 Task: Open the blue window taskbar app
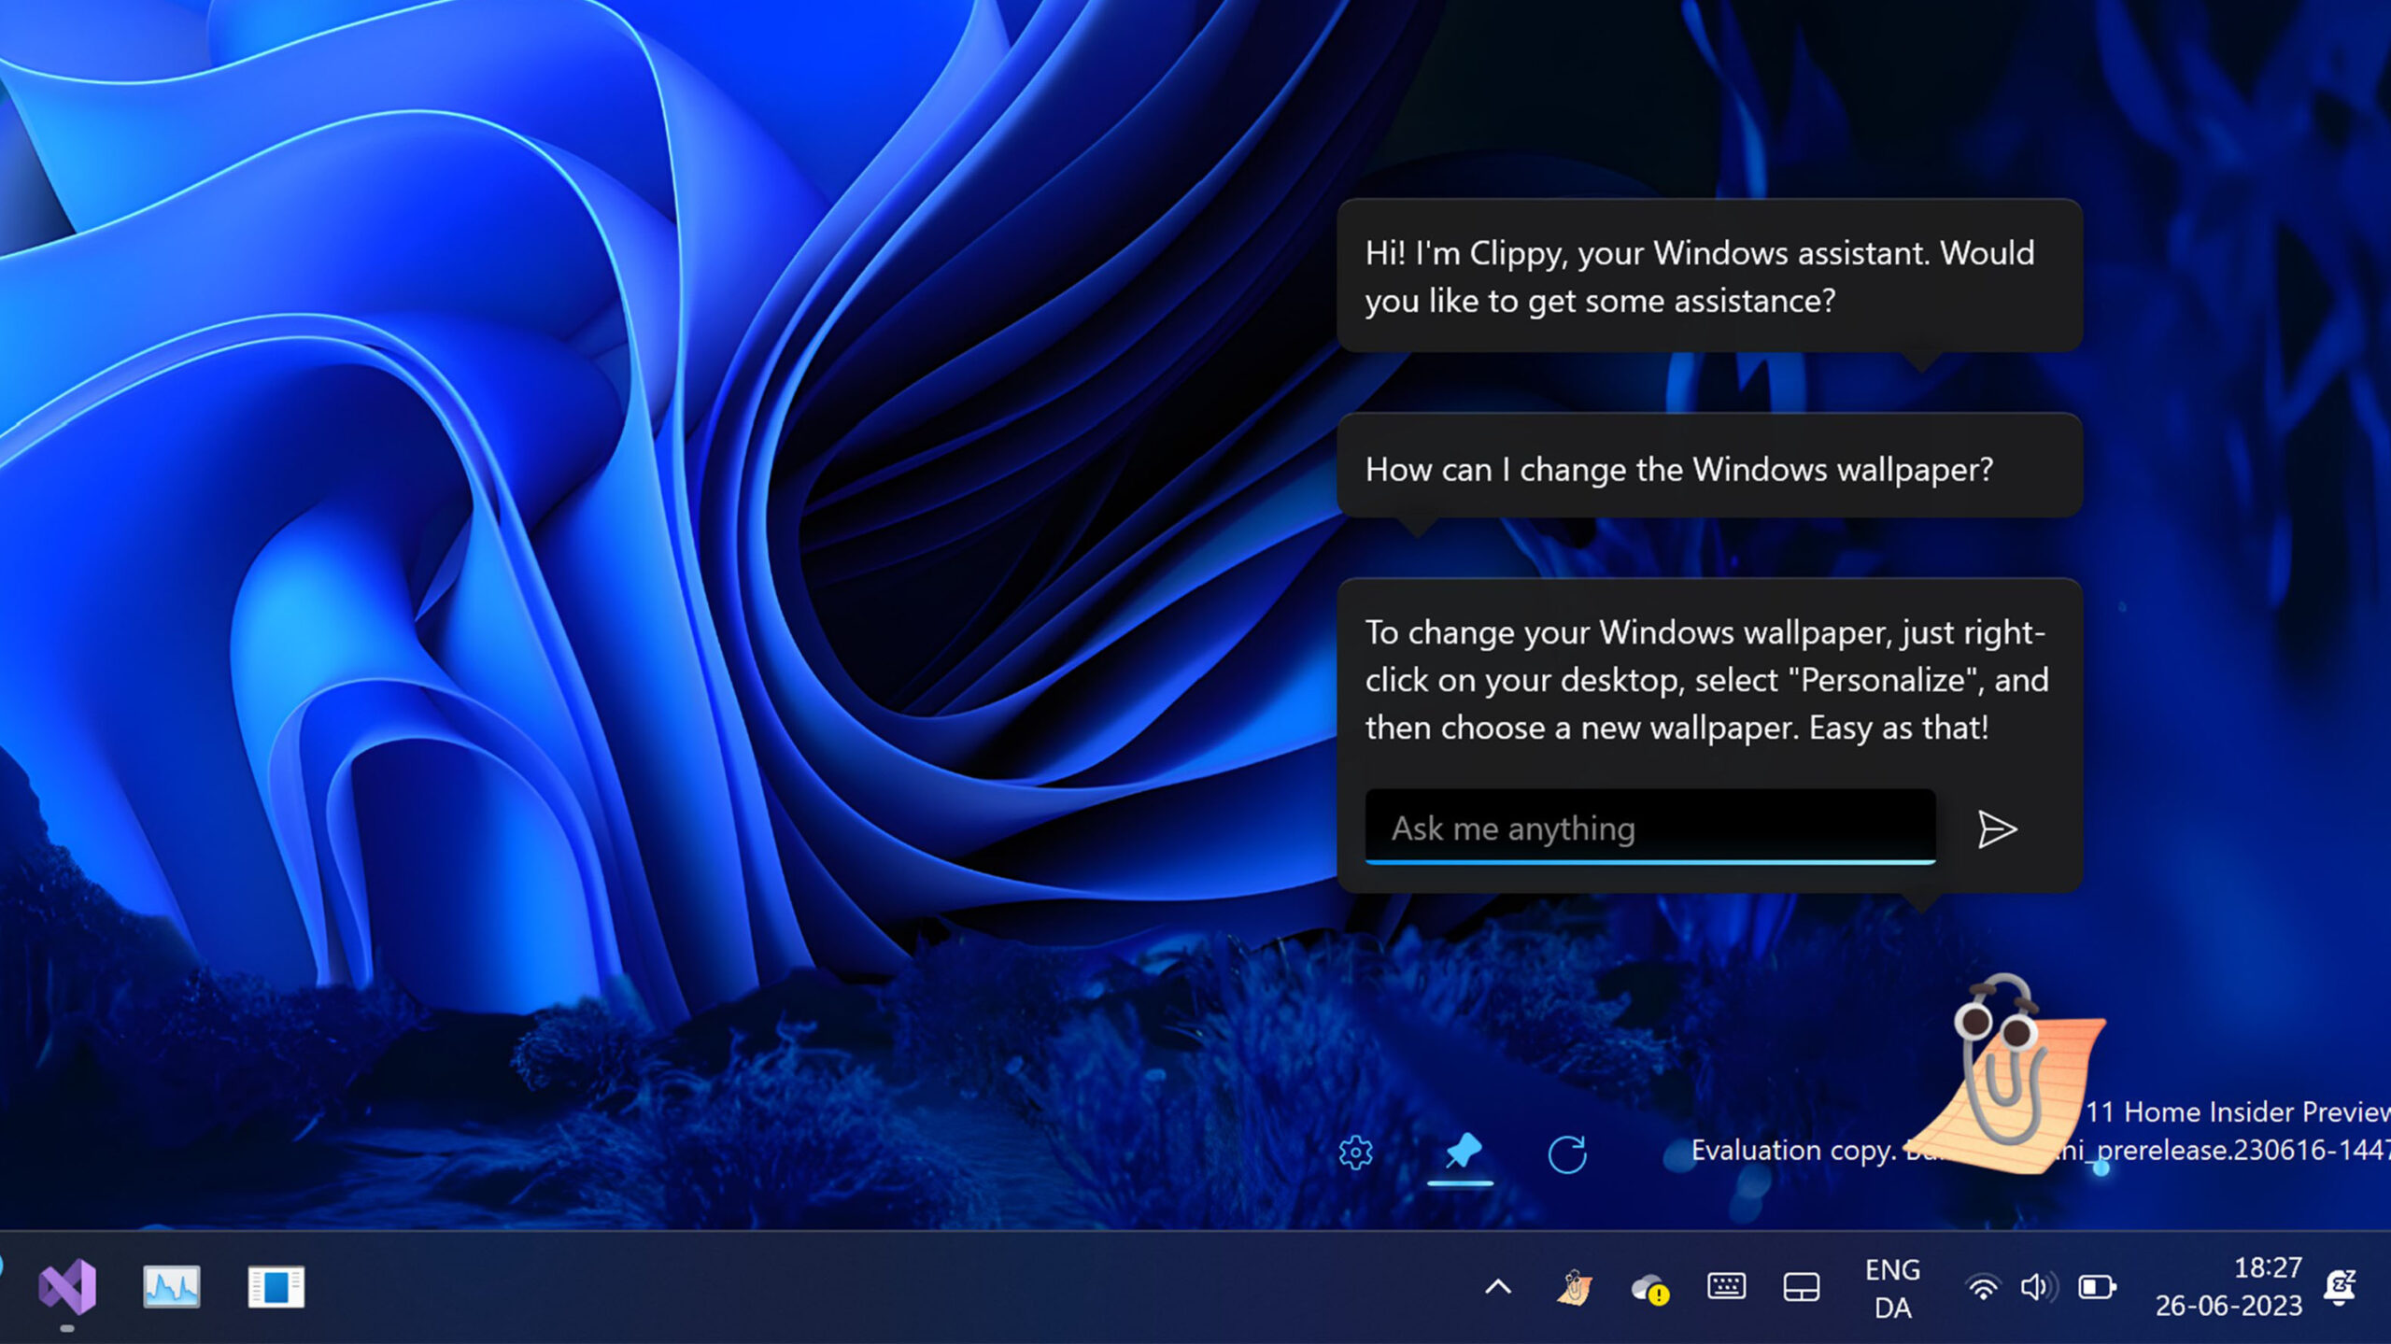tap(276, 1286)
